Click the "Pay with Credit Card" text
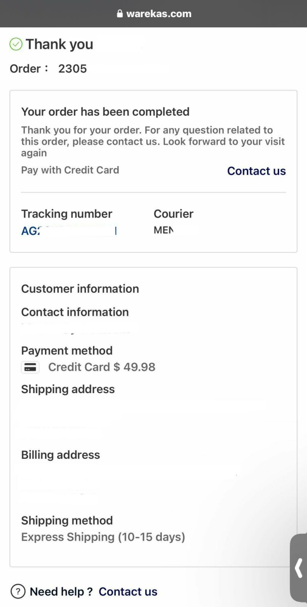Screen dimensions: 307x607 click(x=70, y=170)
